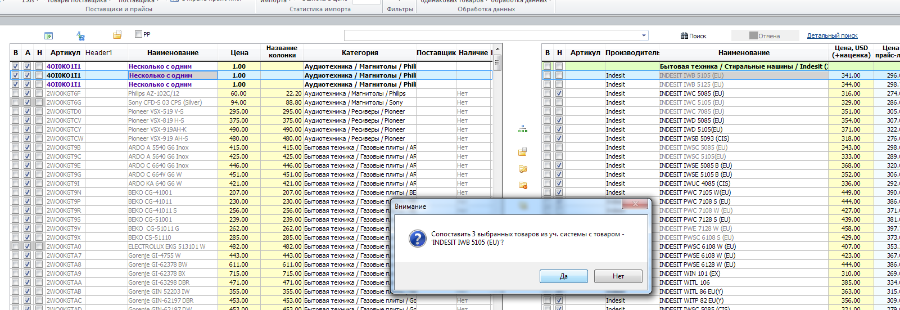Toggle H checkbox for INDESIT IWD 5085 (EU)
The width and height of the screenshot is (900, 310).
coord(559,120)
